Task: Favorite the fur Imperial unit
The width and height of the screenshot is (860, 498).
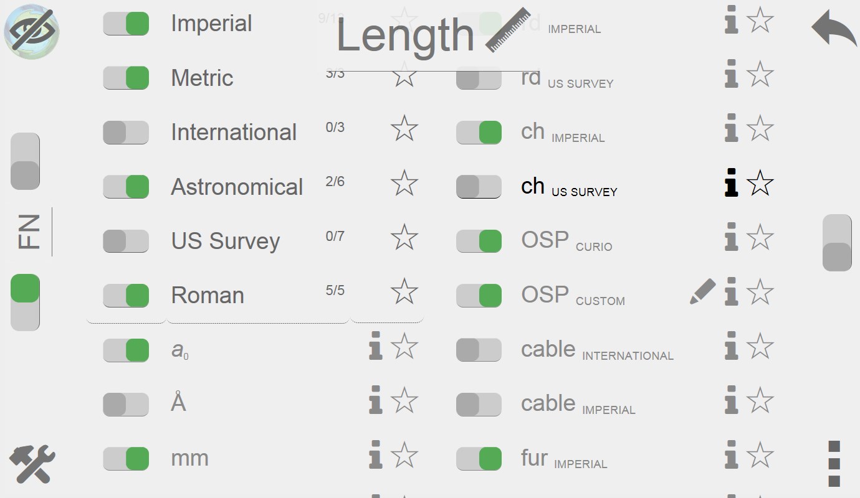Action: tap(760, 455)
